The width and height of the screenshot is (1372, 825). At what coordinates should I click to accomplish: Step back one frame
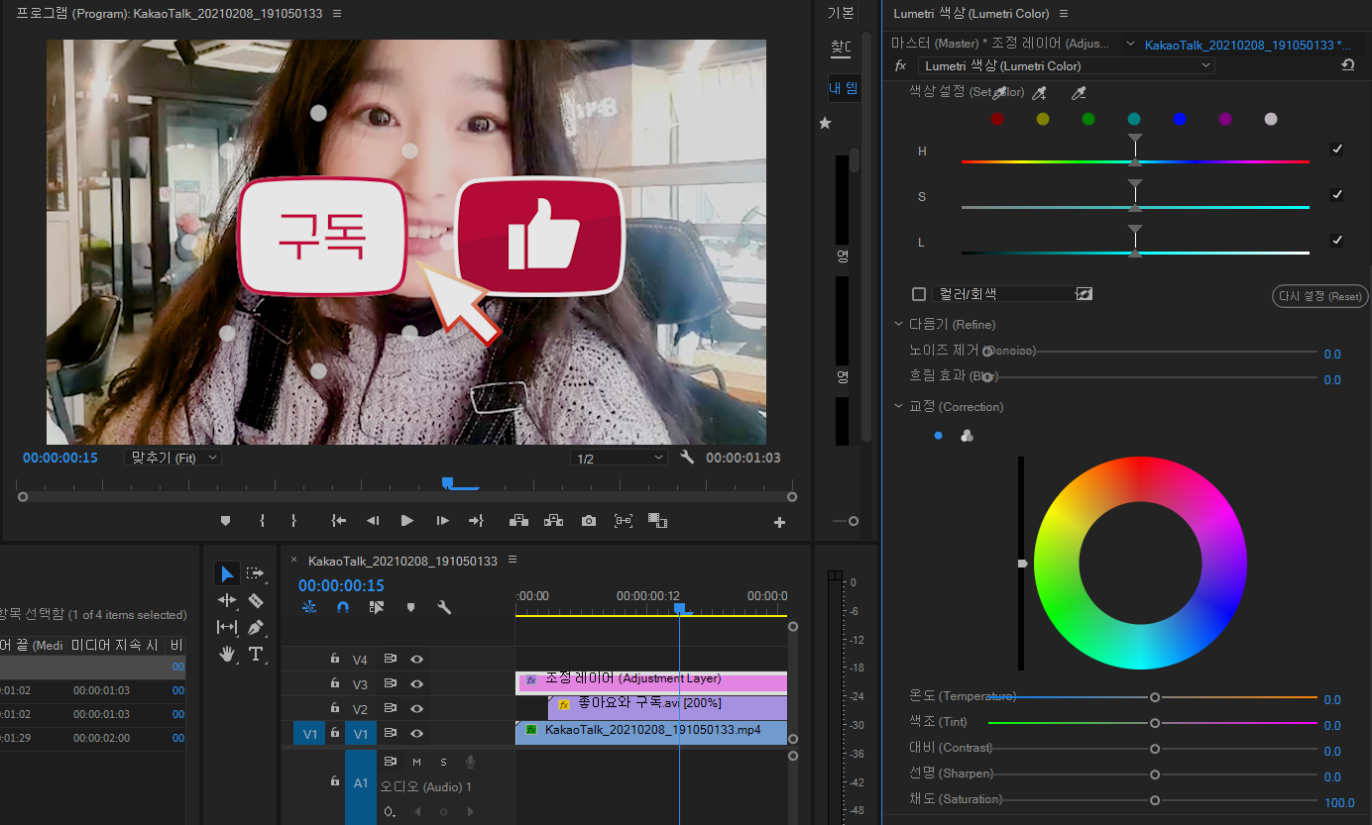(373, 521)
